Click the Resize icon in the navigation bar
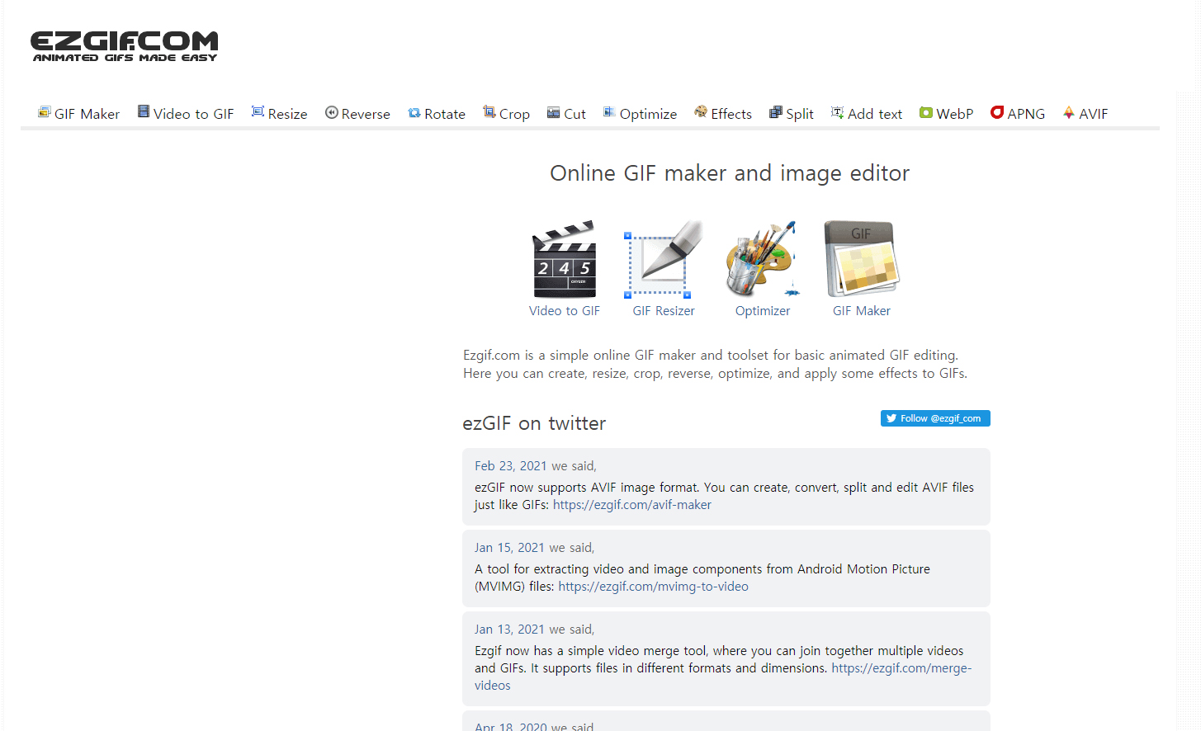1201x731 pixels. pyautogui.click(x=258, y=112)
